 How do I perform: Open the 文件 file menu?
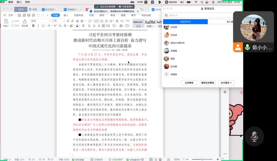(11, 15)
